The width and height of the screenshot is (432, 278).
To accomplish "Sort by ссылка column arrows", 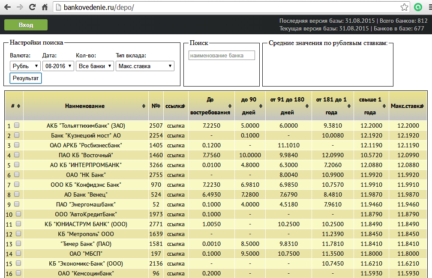I will click(x=183, y=106).
